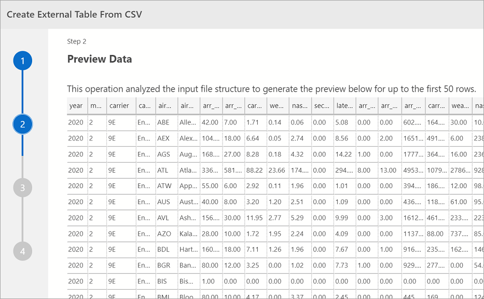Click the first 2020 year cell
The width and height of the screenshot is (484, 299).
(75, 122)
